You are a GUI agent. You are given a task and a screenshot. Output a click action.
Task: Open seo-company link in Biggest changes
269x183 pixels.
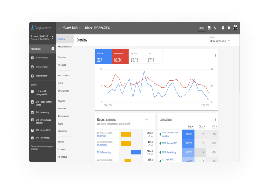click(x=102, y=145)
